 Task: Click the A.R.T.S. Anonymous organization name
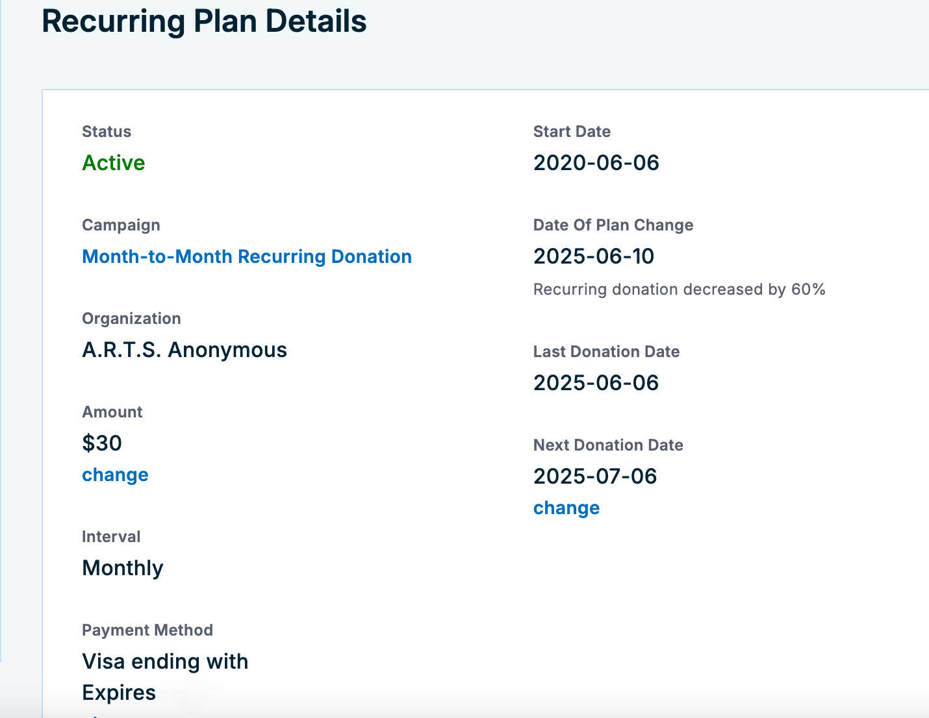point(185,350)
